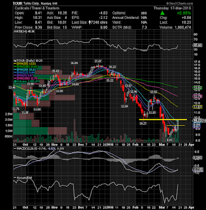Click the 2.0M volume axis label

click(9, 120)
